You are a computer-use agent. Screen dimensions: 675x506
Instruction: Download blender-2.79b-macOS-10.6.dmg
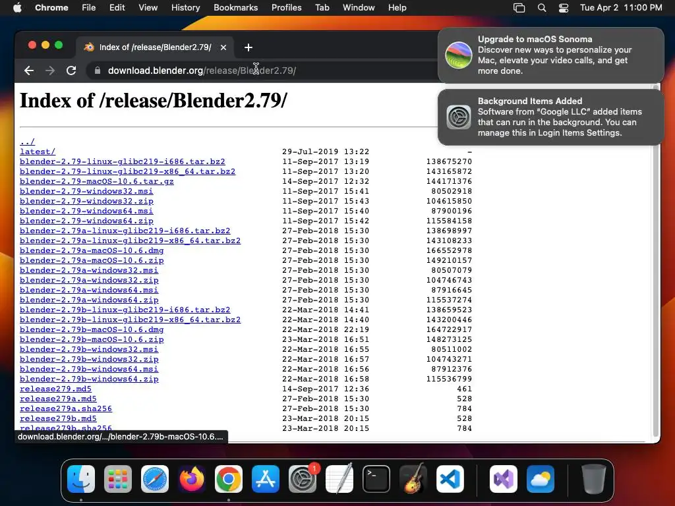click(92, 329)
